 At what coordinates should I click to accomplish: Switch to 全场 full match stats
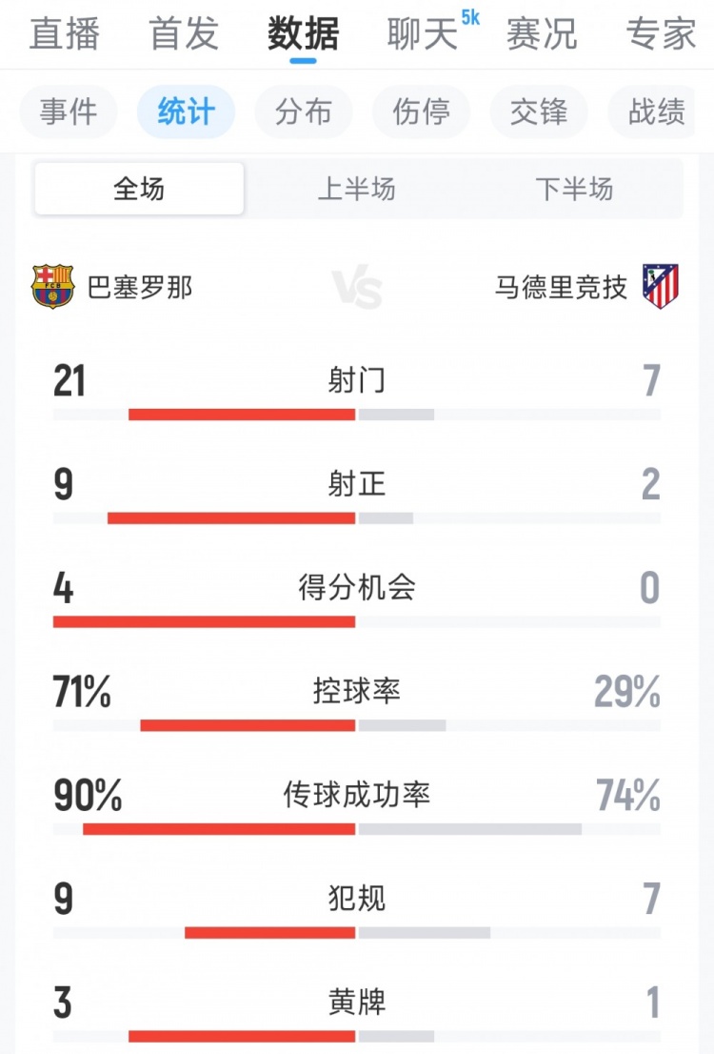(139, 189)
